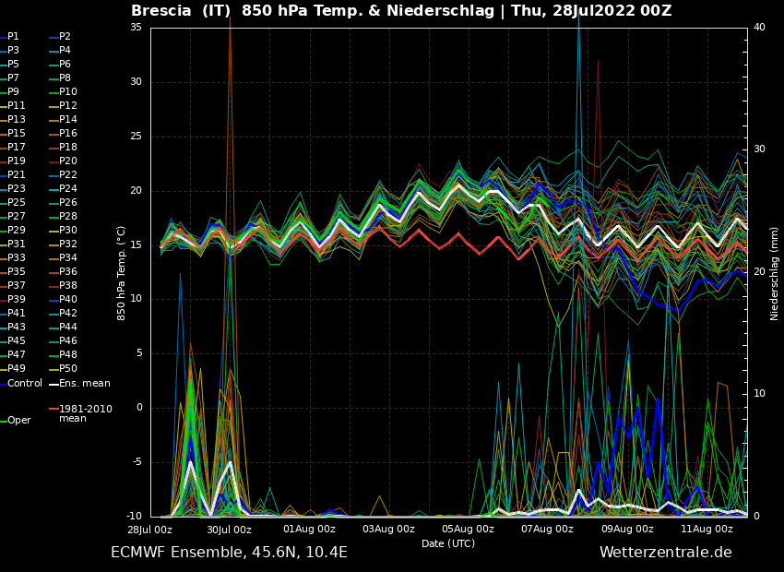Click legend entry P1
The height and width of the screenshot is (572, 784).
pos(9,37)
